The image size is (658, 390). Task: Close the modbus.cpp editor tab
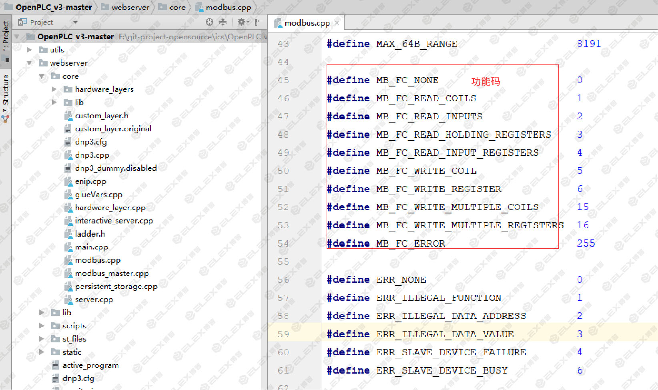click(337, 23)
